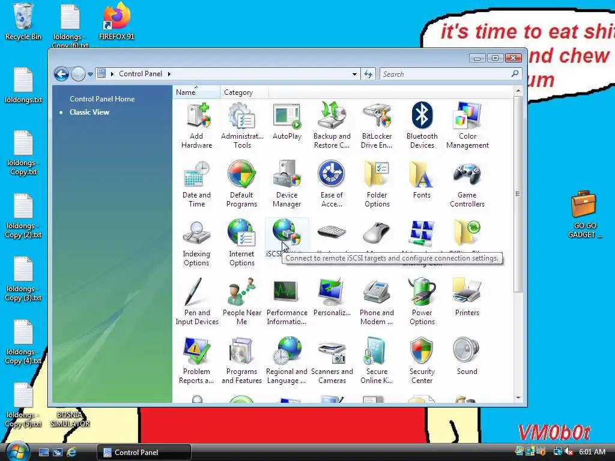Open Security Center
This screenshot has height=461, width=615.
pos(422,361)
